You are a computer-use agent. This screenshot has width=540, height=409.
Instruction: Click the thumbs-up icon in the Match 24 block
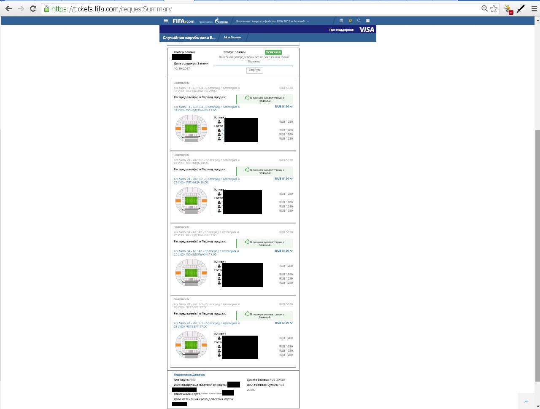pyautogui.click(x=247, y=170)
